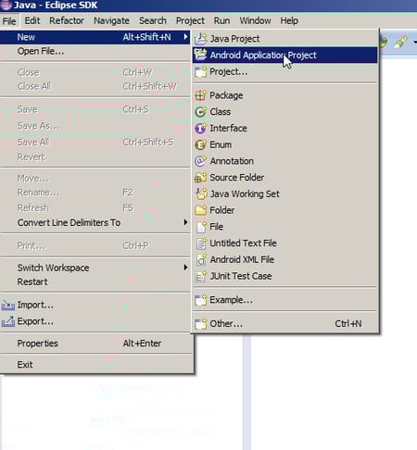Select Android XML File entry

click(x=284, y=259)
